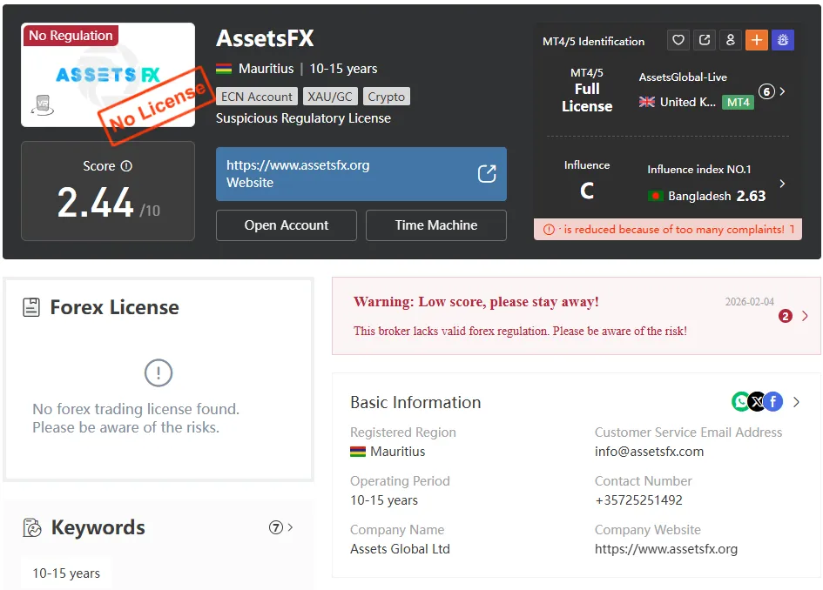Viewport: 823px width, 590px height.
Task: Click the no-license exclamation circle icon
Action: [x=158, y=372]
